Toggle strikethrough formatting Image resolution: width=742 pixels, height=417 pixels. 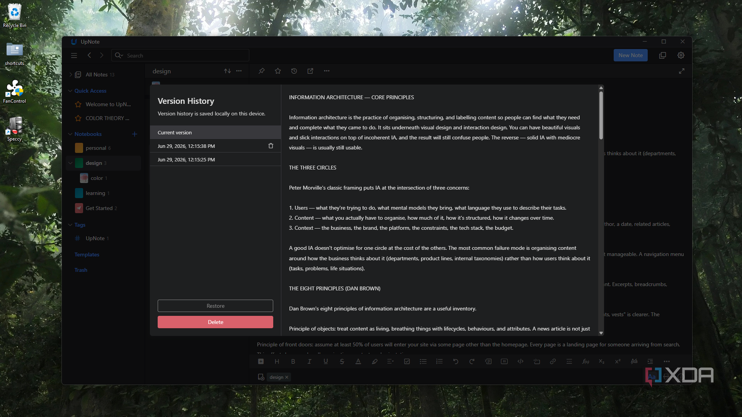click(342, 361)
